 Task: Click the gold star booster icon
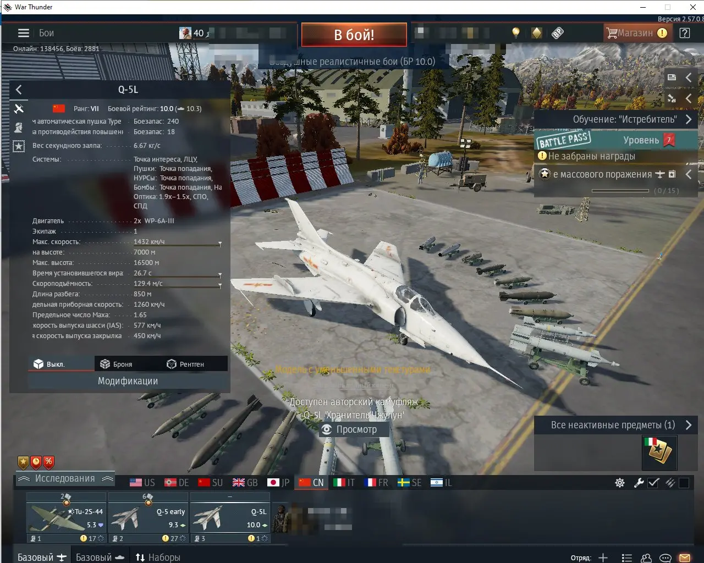(23, 462)
